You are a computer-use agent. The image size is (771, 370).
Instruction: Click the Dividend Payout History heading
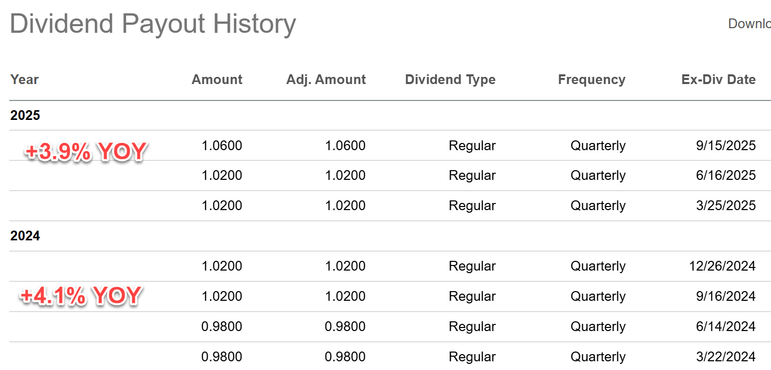pyautogui.click(x=153, y=24)
